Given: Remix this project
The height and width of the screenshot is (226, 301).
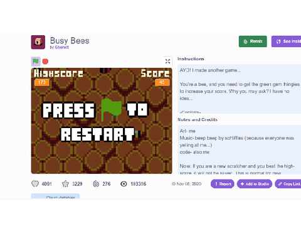Looking at the screenshot, I should pos(253,41).
